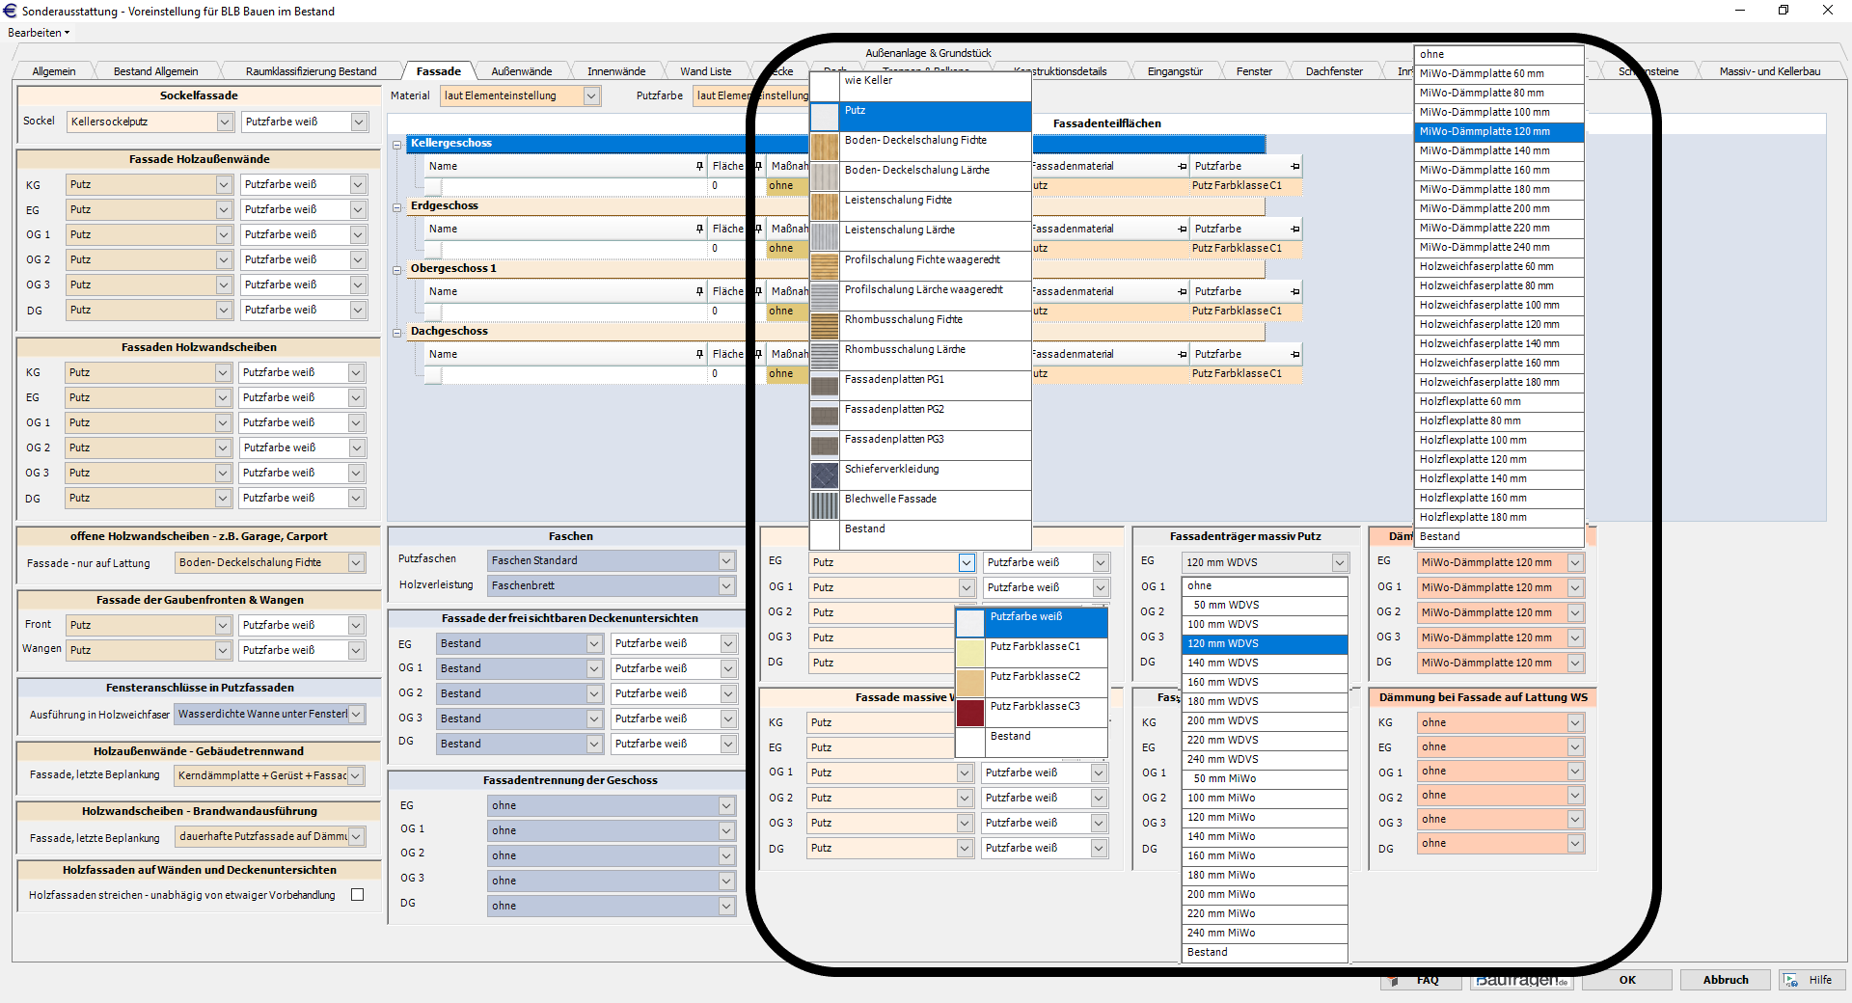Click the Boden-Deckelschalung Lärche texture icon
Screen dimensions: 1852x1003
pos(824,176)
